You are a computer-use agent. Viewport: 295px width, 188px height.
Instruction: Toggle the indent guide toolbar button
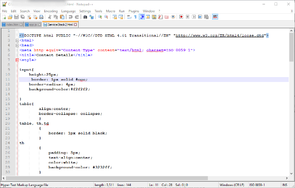[x=142, y=17]
